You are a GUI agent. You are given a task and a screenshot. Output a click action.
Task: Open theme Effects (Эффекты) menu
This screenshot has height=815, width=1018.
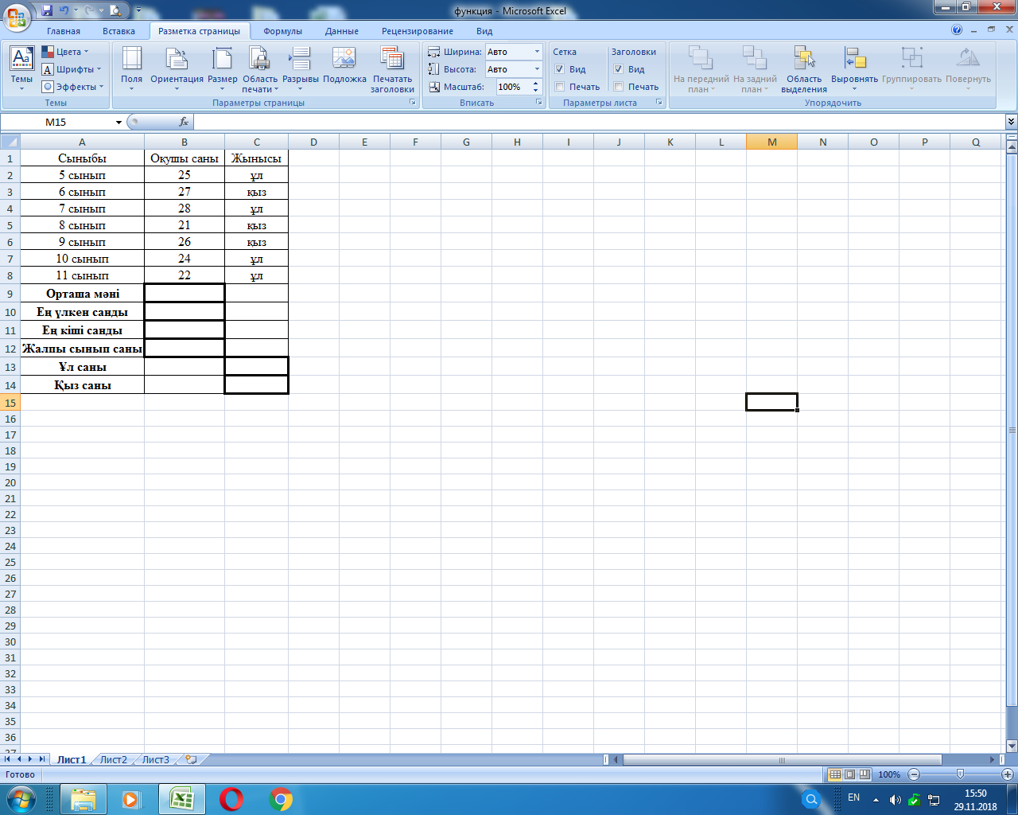point(72,87)
